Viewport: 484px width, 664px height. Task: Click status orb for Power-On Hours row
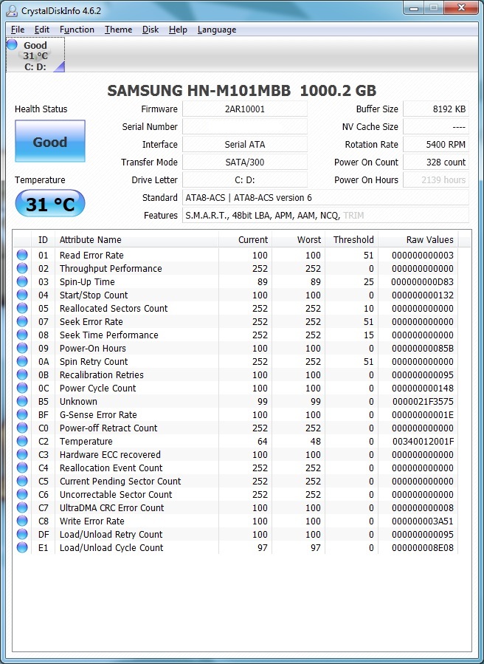[22, 348]
